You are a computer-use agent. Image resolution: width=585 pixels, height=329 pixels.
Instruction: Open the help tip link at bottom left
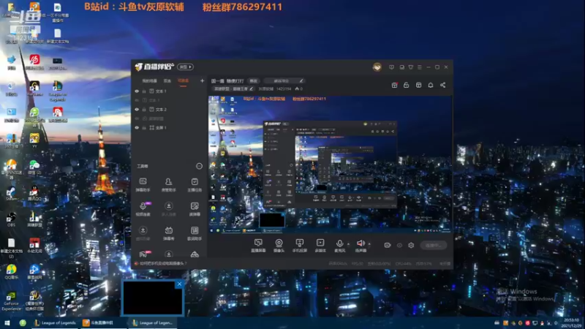click(163, 263)
